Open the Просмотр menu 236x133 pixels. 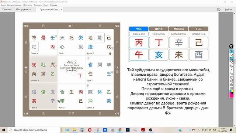click(x=28, y=5)
